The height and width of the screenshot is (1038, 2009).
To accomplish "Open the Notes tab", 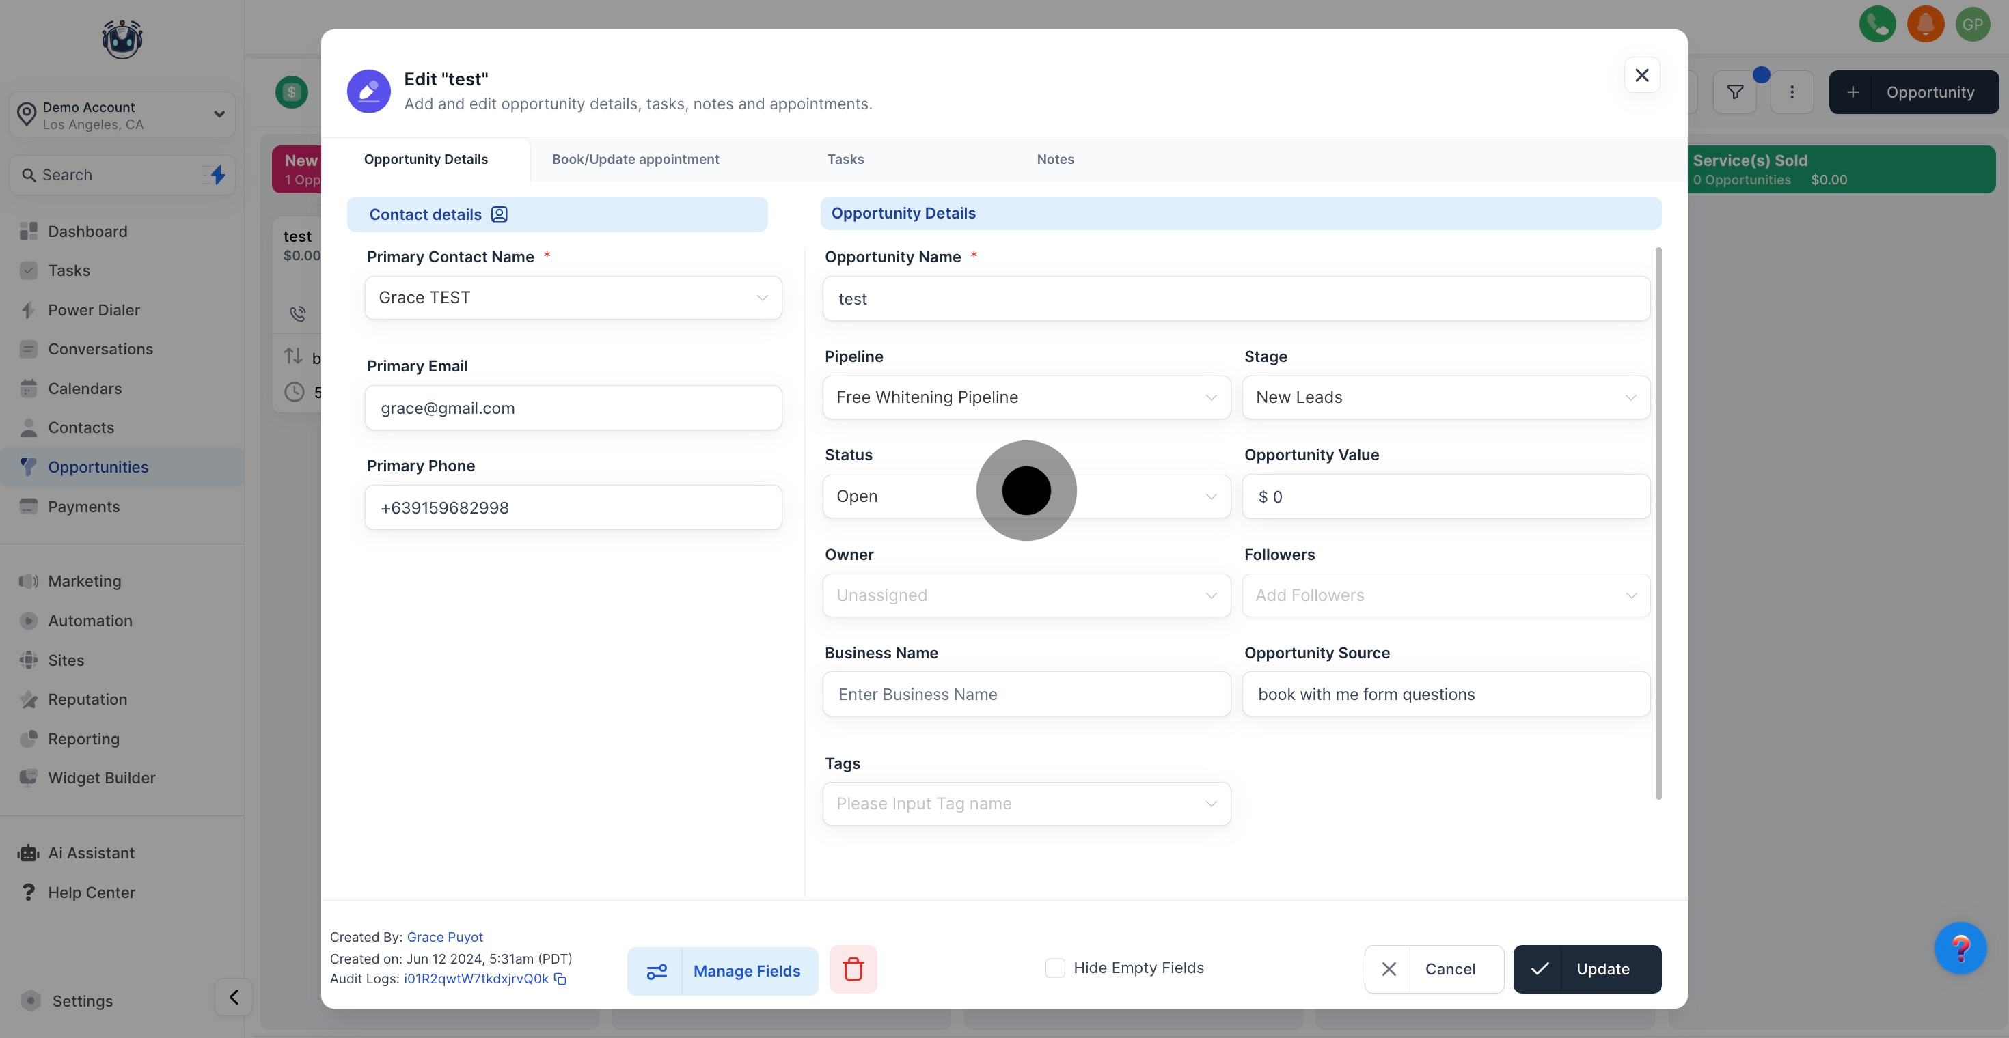I will pyautogui.click(x=1054, y=159).
